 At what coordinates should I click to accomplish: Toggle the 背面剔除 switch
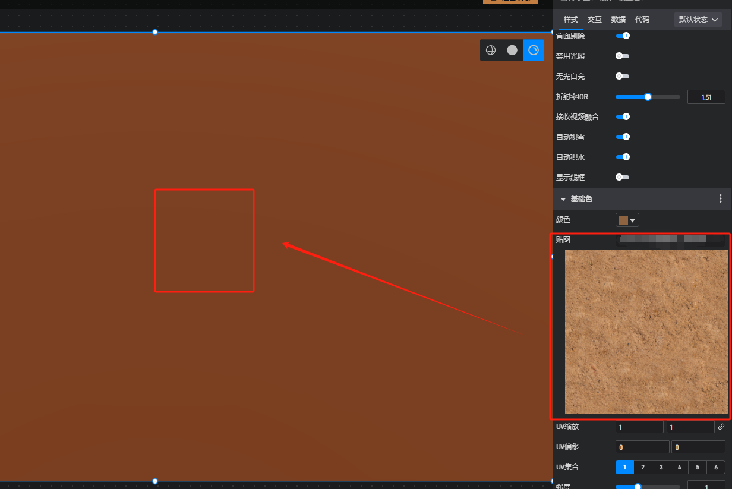[623, 36]
